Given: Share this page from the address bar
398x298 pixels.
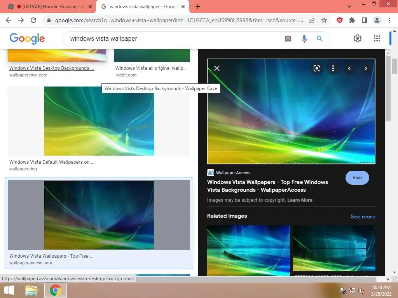Looking at the screenshot, I should (x=312, y=20).
